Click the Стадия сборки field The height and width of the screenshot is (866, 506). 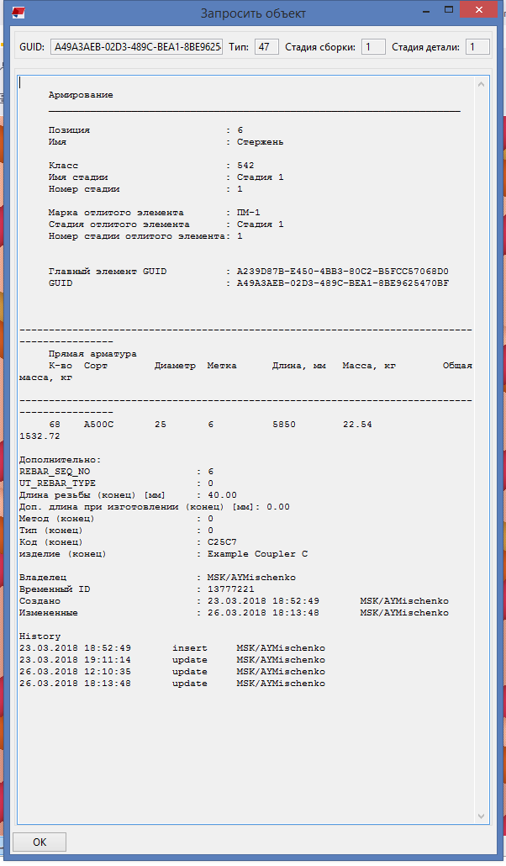pos(373,47)
